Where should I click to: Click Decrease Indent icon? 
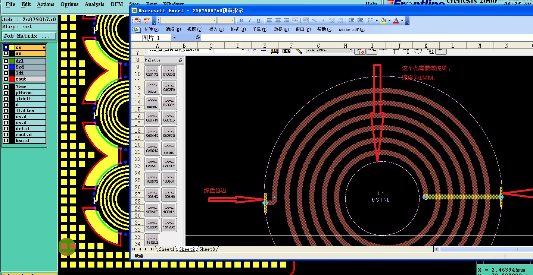351,20
